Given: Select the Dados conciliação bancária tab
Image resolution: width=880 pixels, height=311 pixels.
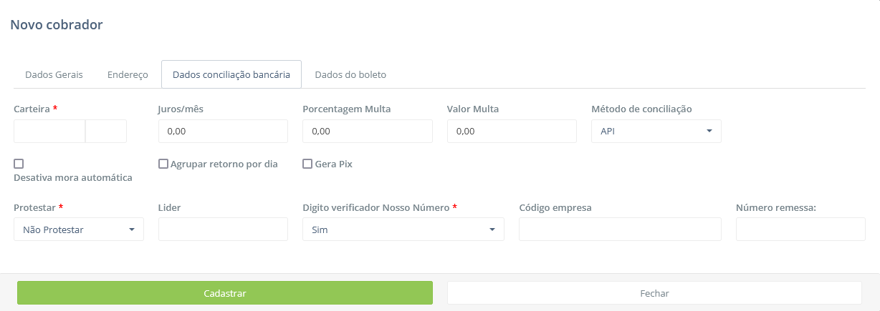Looking at the screenshot, I should [231, 74].
